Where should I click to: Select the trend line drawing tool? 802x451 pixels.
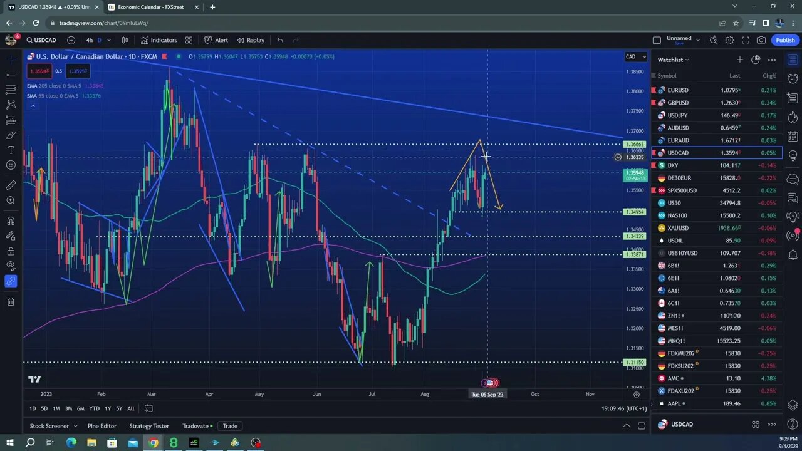[x=11, y=75]
